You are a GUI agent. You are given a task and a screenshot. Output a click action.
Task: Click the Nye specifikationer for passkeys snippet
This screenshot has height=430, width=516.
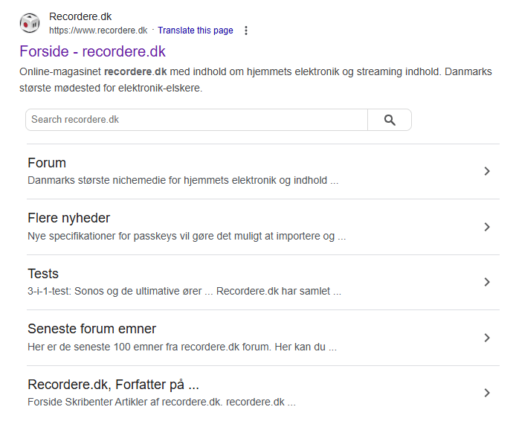point(187,236)
